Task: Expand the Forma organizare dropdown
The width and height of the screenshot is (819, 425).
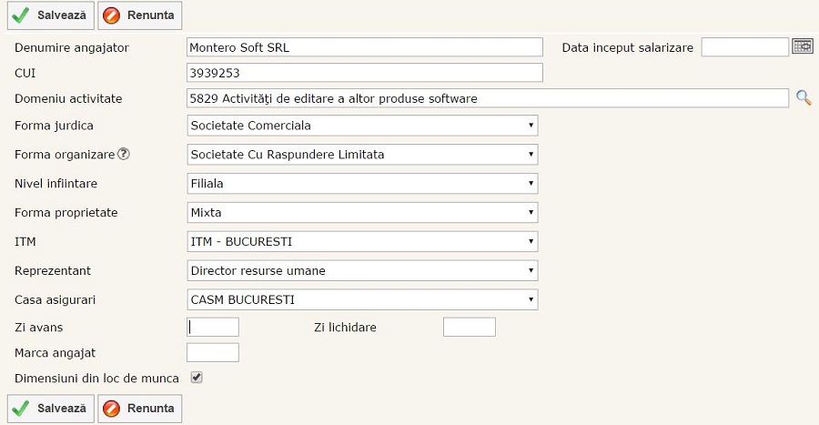Action: pos(361,155)
